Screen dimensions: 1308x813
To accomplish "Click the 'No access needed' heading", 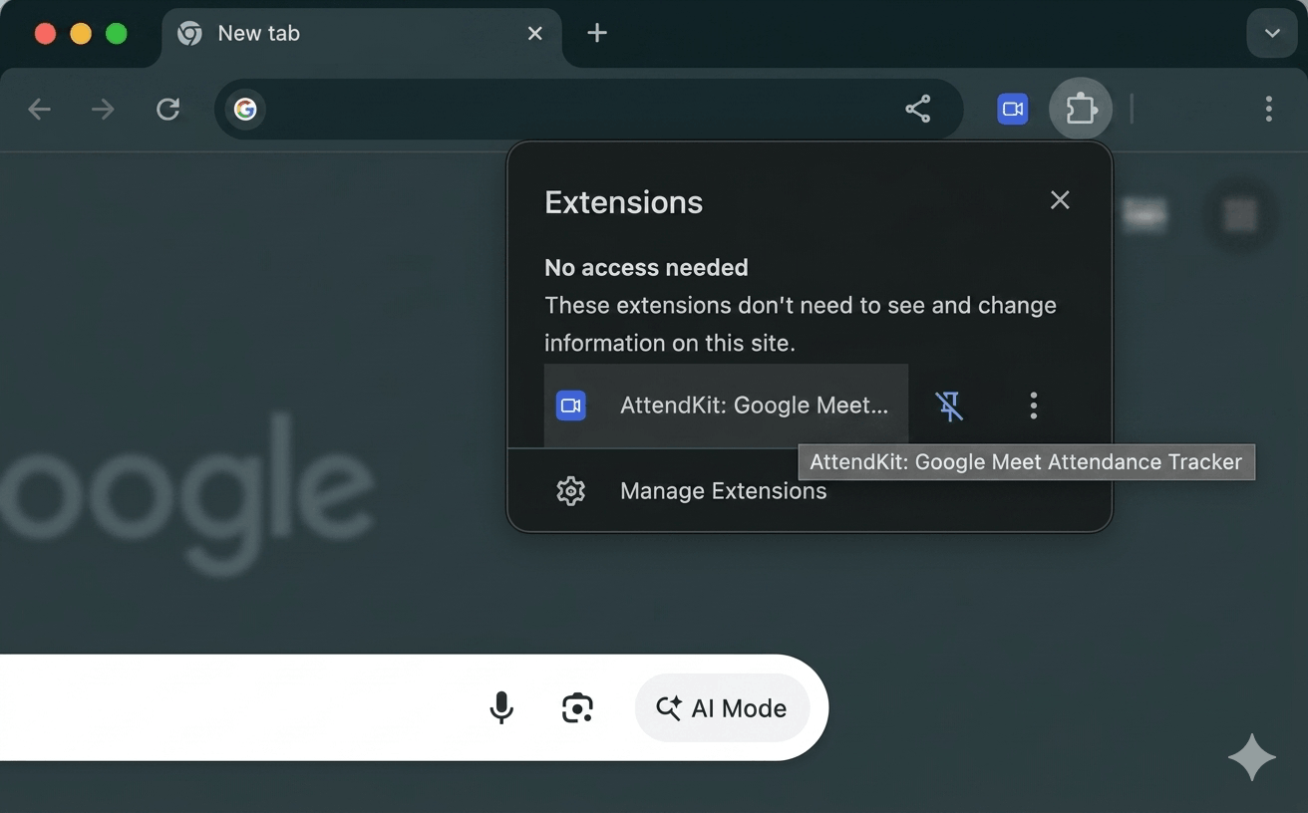I will pos(646,267).
